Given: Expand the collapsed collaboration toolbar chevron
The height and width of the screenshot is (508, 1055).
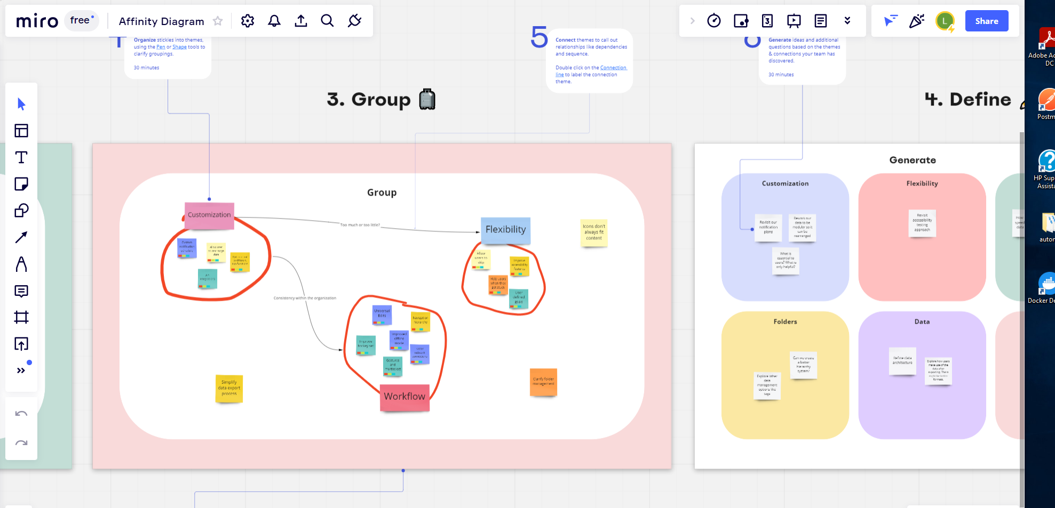Looking at the screenshot, I should tap(693, 21).
